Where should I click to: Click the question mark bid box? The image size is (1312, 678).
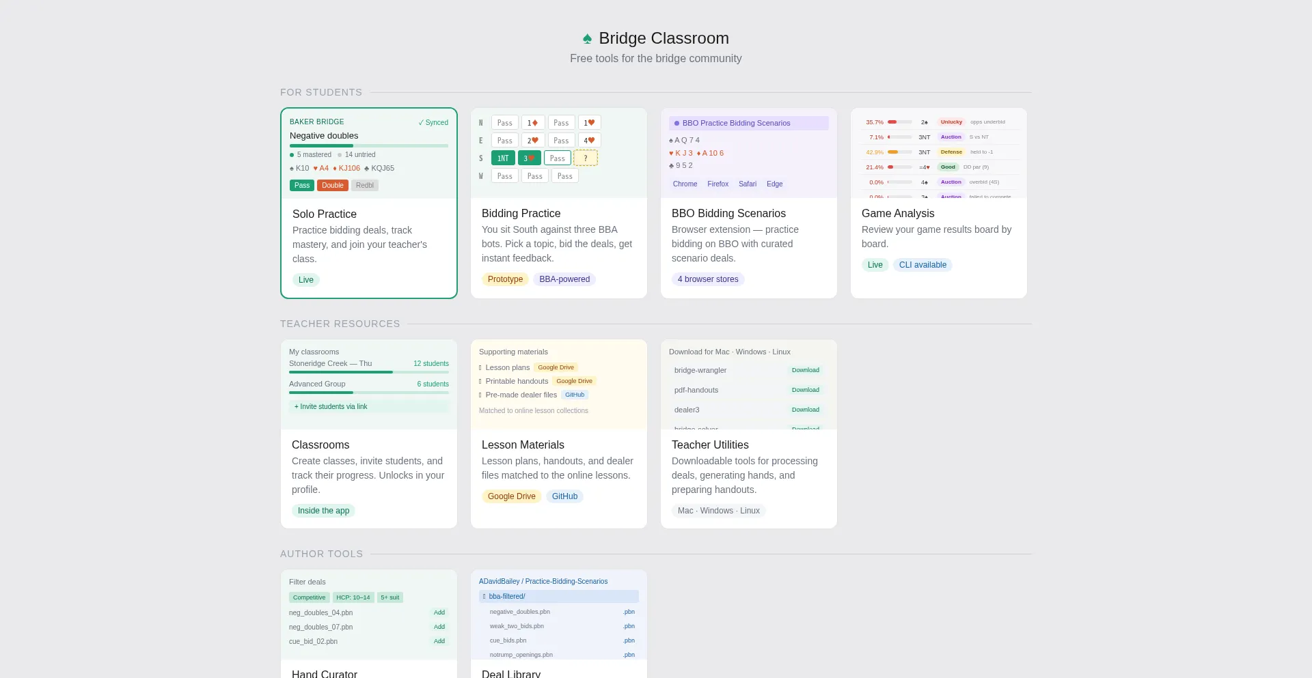coord(586,158)
